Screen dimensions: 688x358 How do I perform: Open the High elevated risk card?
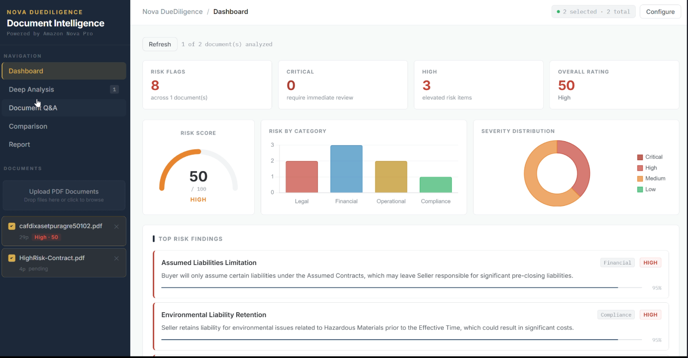pos(479,85)
